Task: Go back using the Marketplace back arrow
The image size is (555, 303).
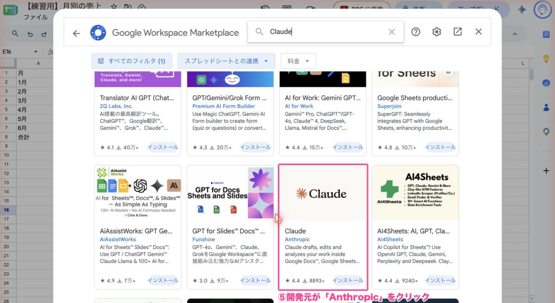Action: click(76, 32)
